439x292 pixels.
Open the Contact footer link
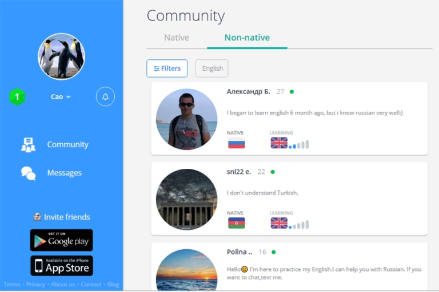91,285
